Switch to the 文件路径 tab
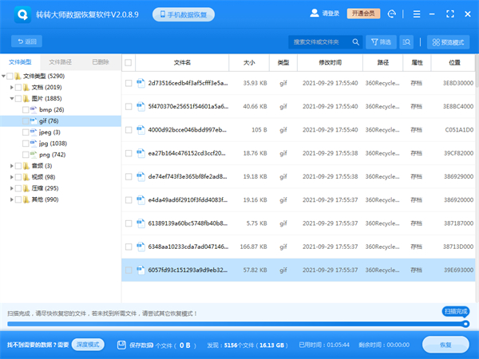479x359 pixels. pyautogui.click(x=61, y=61)
